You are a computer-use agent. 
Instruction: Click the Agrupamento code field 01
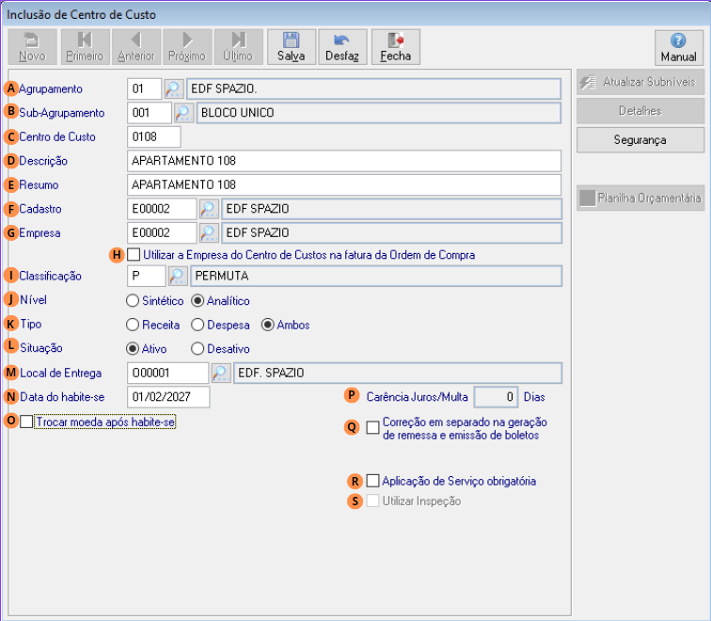point(144,88)
